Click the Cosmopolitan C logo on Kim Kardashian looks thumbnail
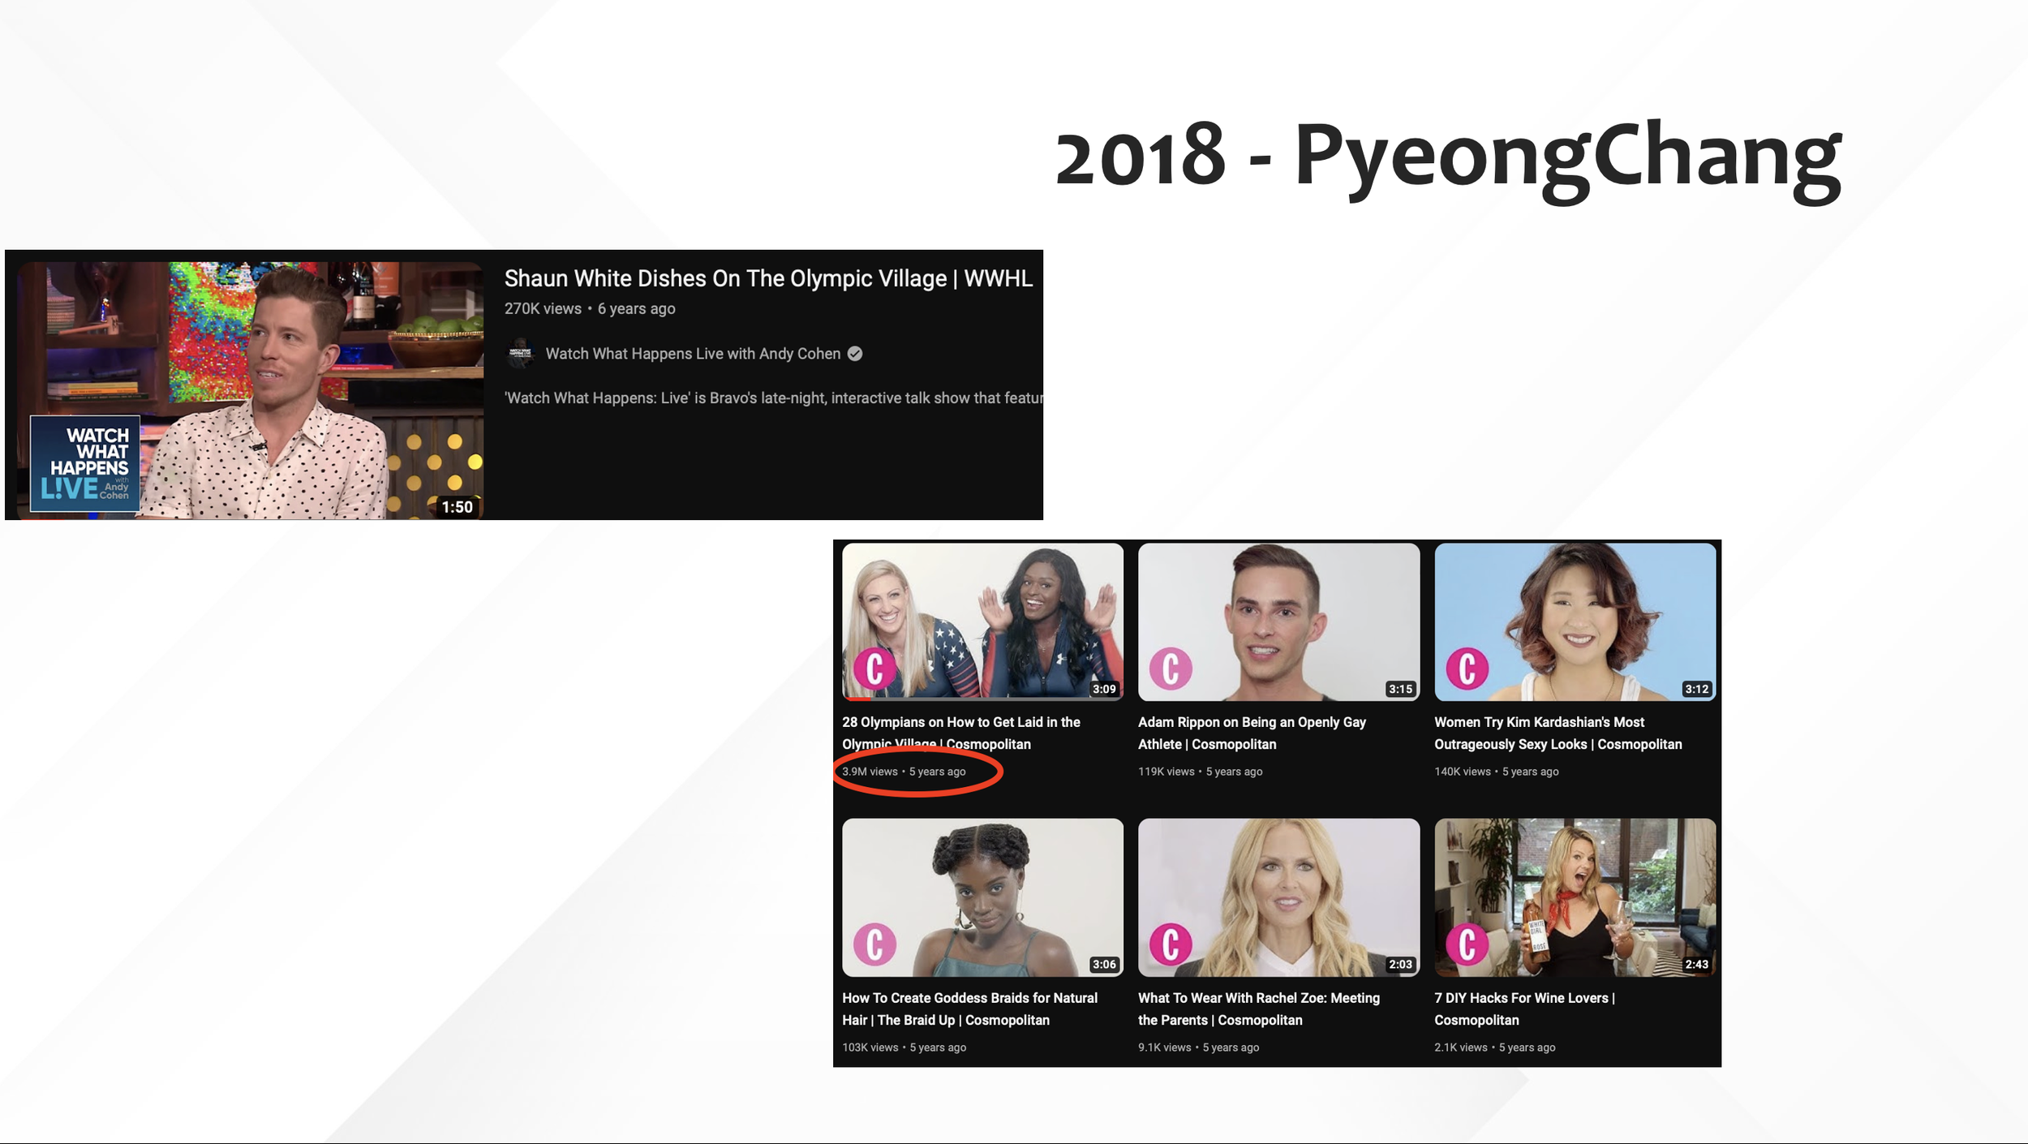This screenshot has width=2028, height=1144. pyautogui.click(x=1467, y=669)
